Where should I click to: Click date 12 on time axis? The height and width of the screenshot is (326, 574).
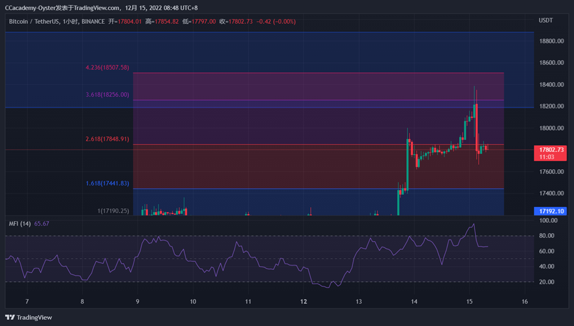[303, 302]
